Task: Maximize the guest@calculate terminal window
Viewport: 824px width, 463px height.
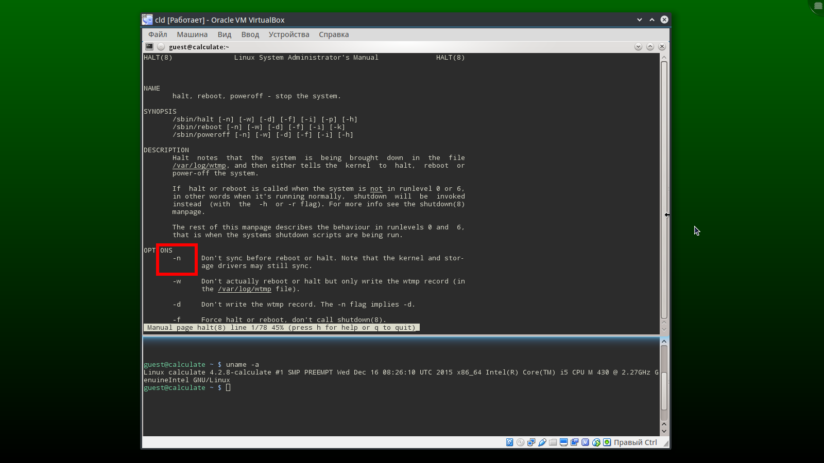Action: [x=650, y=46]
